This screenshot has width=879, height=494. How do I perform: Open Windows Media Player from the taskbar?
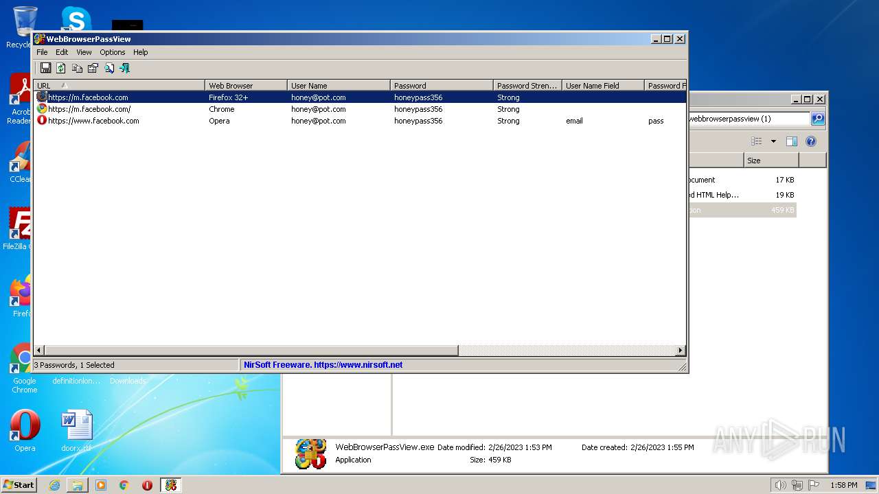click(x=101, y=485)
